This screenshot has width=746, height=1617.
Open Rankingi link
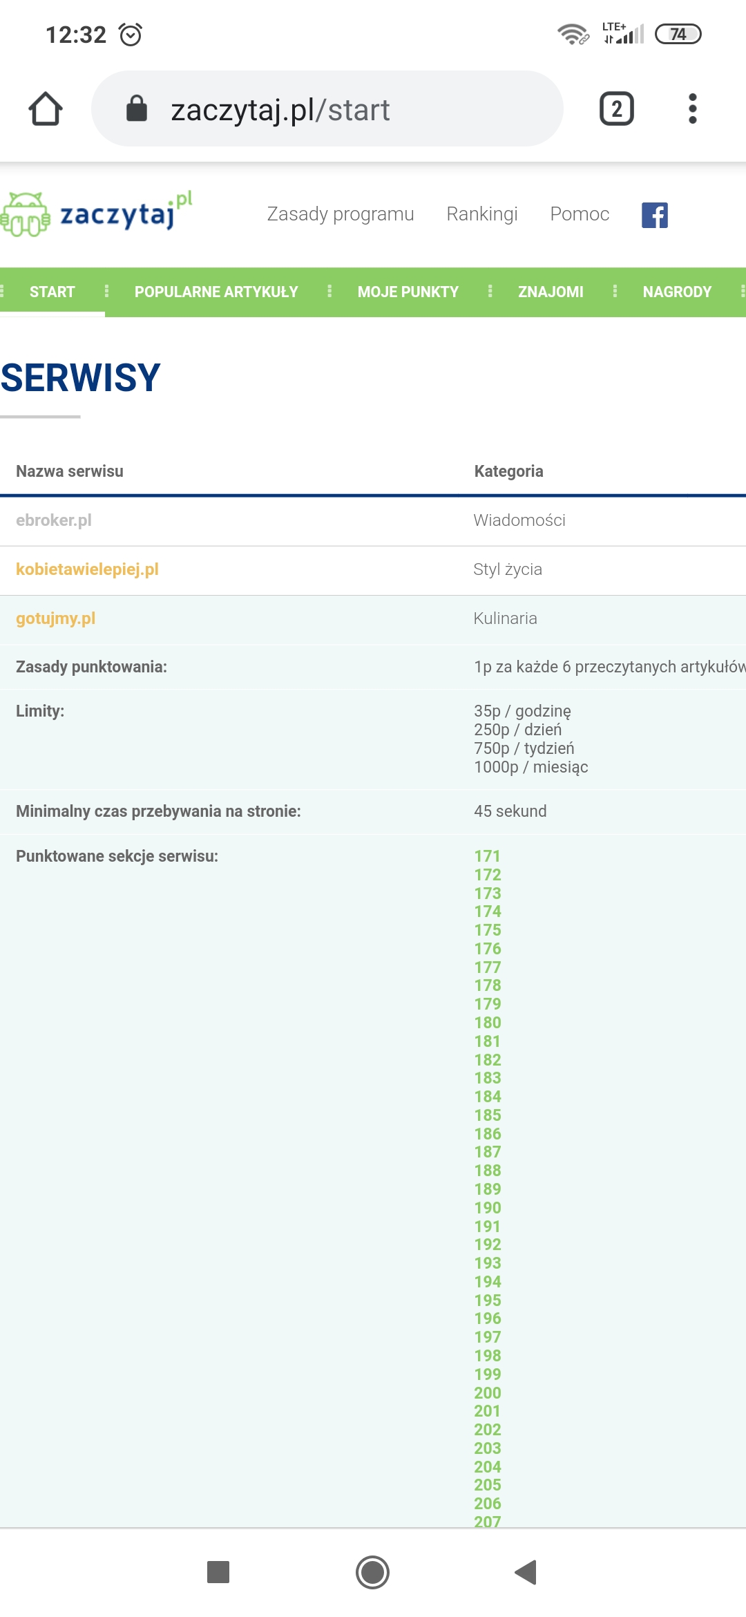pos(482,214)
